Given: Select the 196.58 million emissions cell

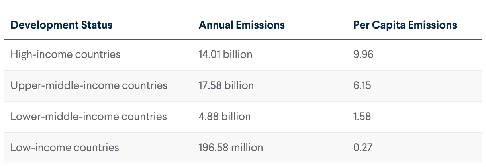Looking at the screenshot, I should click(231, 147).
